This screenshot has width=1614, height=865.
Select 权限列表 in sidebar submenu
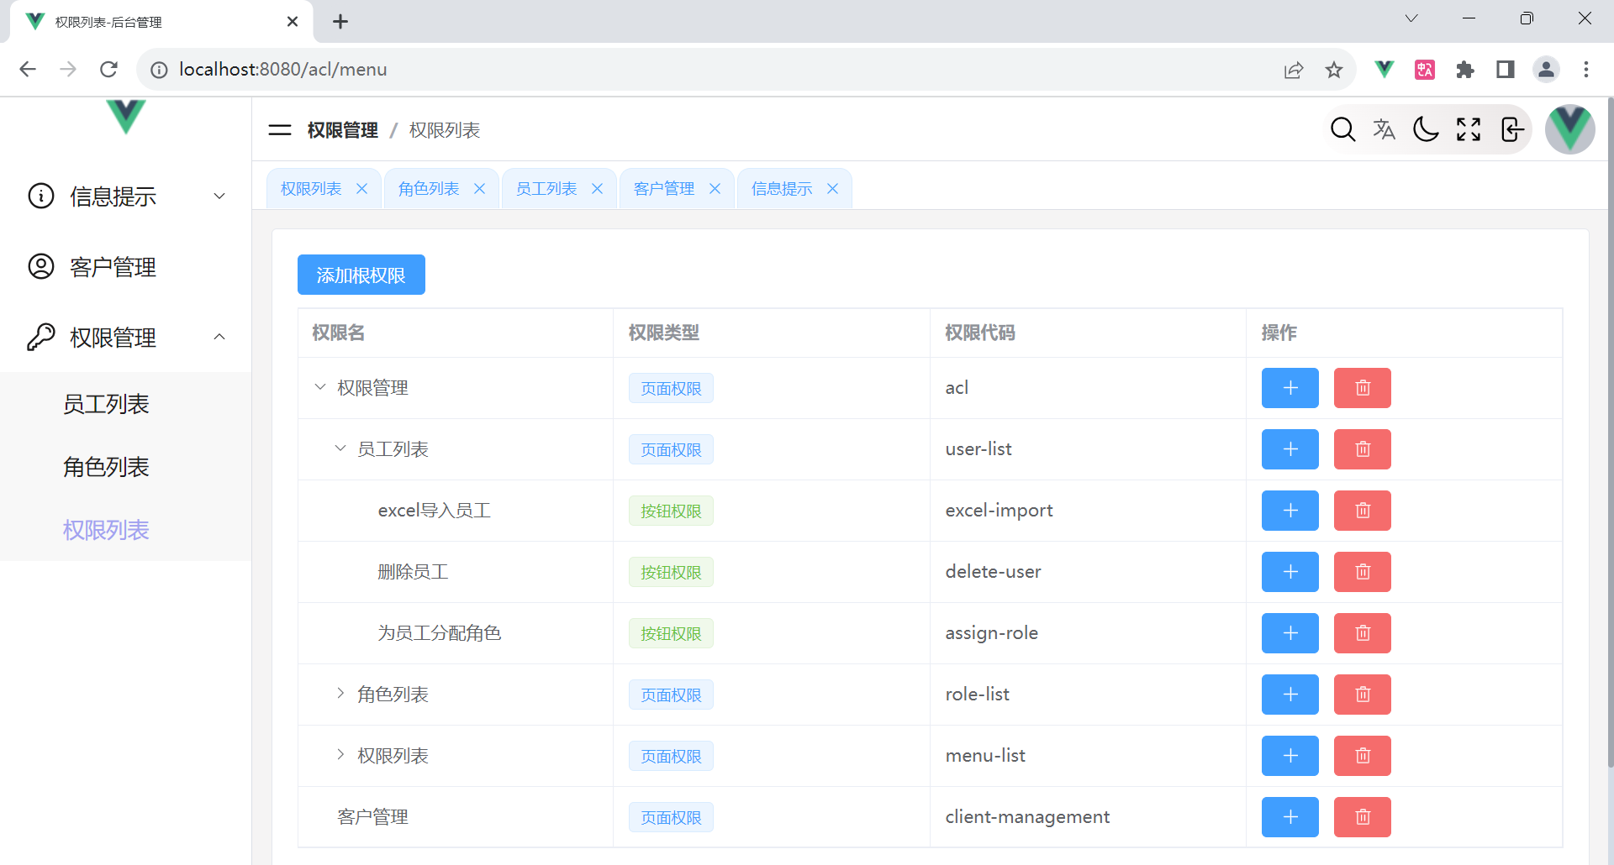click(x=126, y=530)
